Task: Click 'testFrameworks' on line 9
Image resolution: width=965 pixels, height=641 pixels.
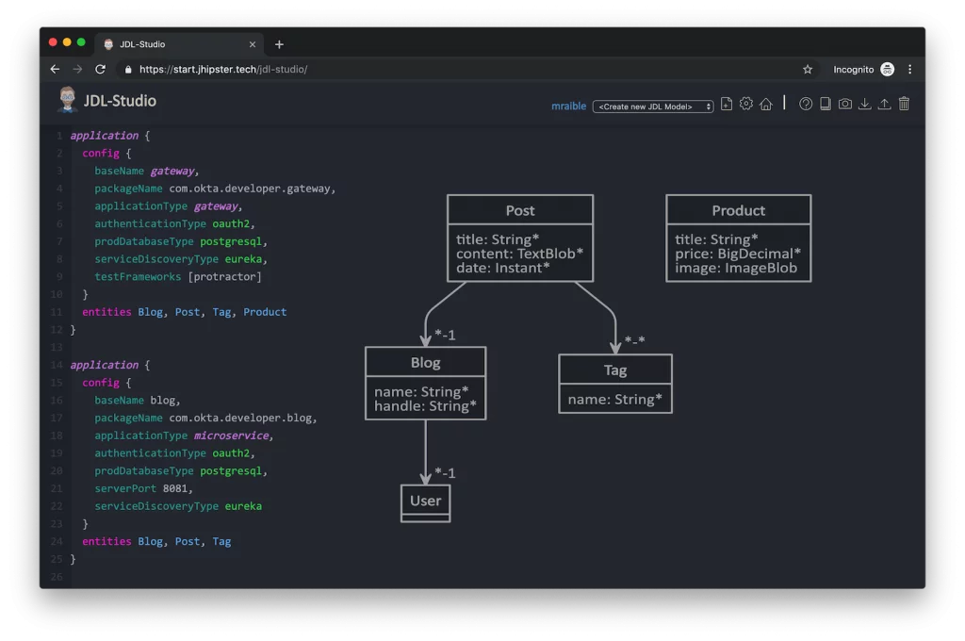Action: click(138, 277)
